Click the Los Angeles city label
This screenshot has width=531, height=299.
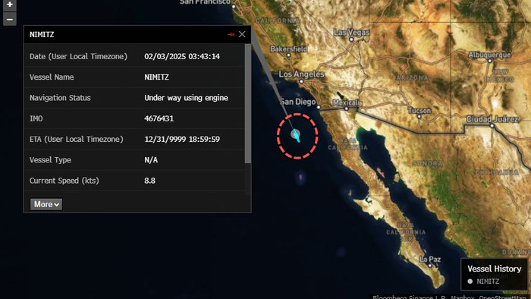click(x=301, y=74)
